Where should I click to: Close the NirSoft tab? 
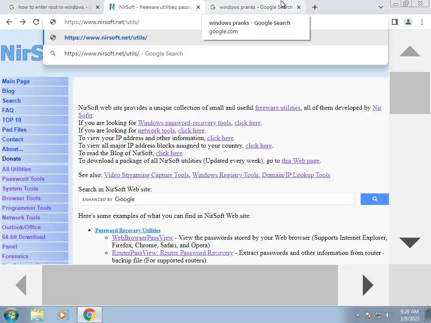[x=198, y=8]
